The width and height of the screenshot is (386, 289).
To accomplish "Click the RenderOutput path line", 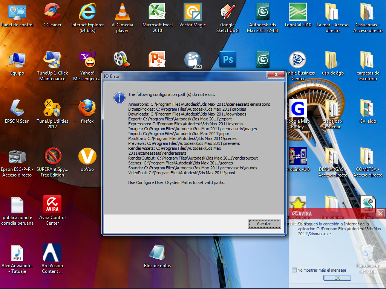I will click(x=193, y=158).
